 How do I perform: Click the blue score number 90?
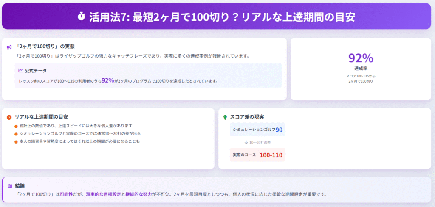coord(279,130)
